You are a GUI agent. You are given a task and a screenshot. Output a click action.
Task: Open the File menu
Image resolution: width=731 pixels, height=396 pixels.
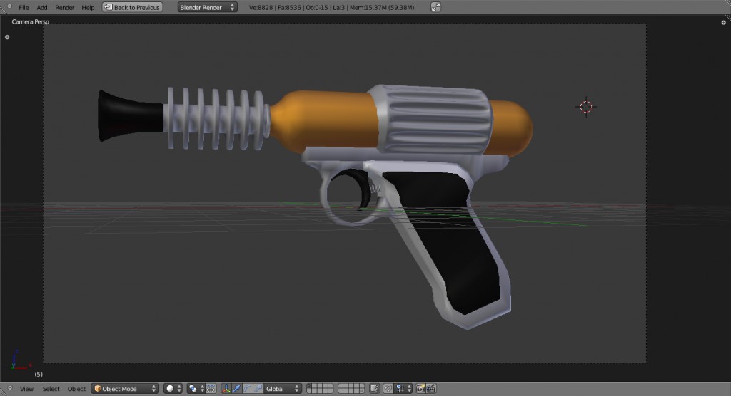pyautogui.click(x=24, y=7)
